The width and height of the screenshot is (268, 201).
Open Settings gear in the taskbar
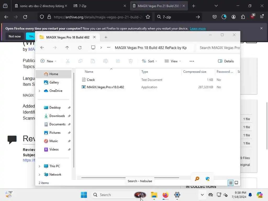(177, 195)
